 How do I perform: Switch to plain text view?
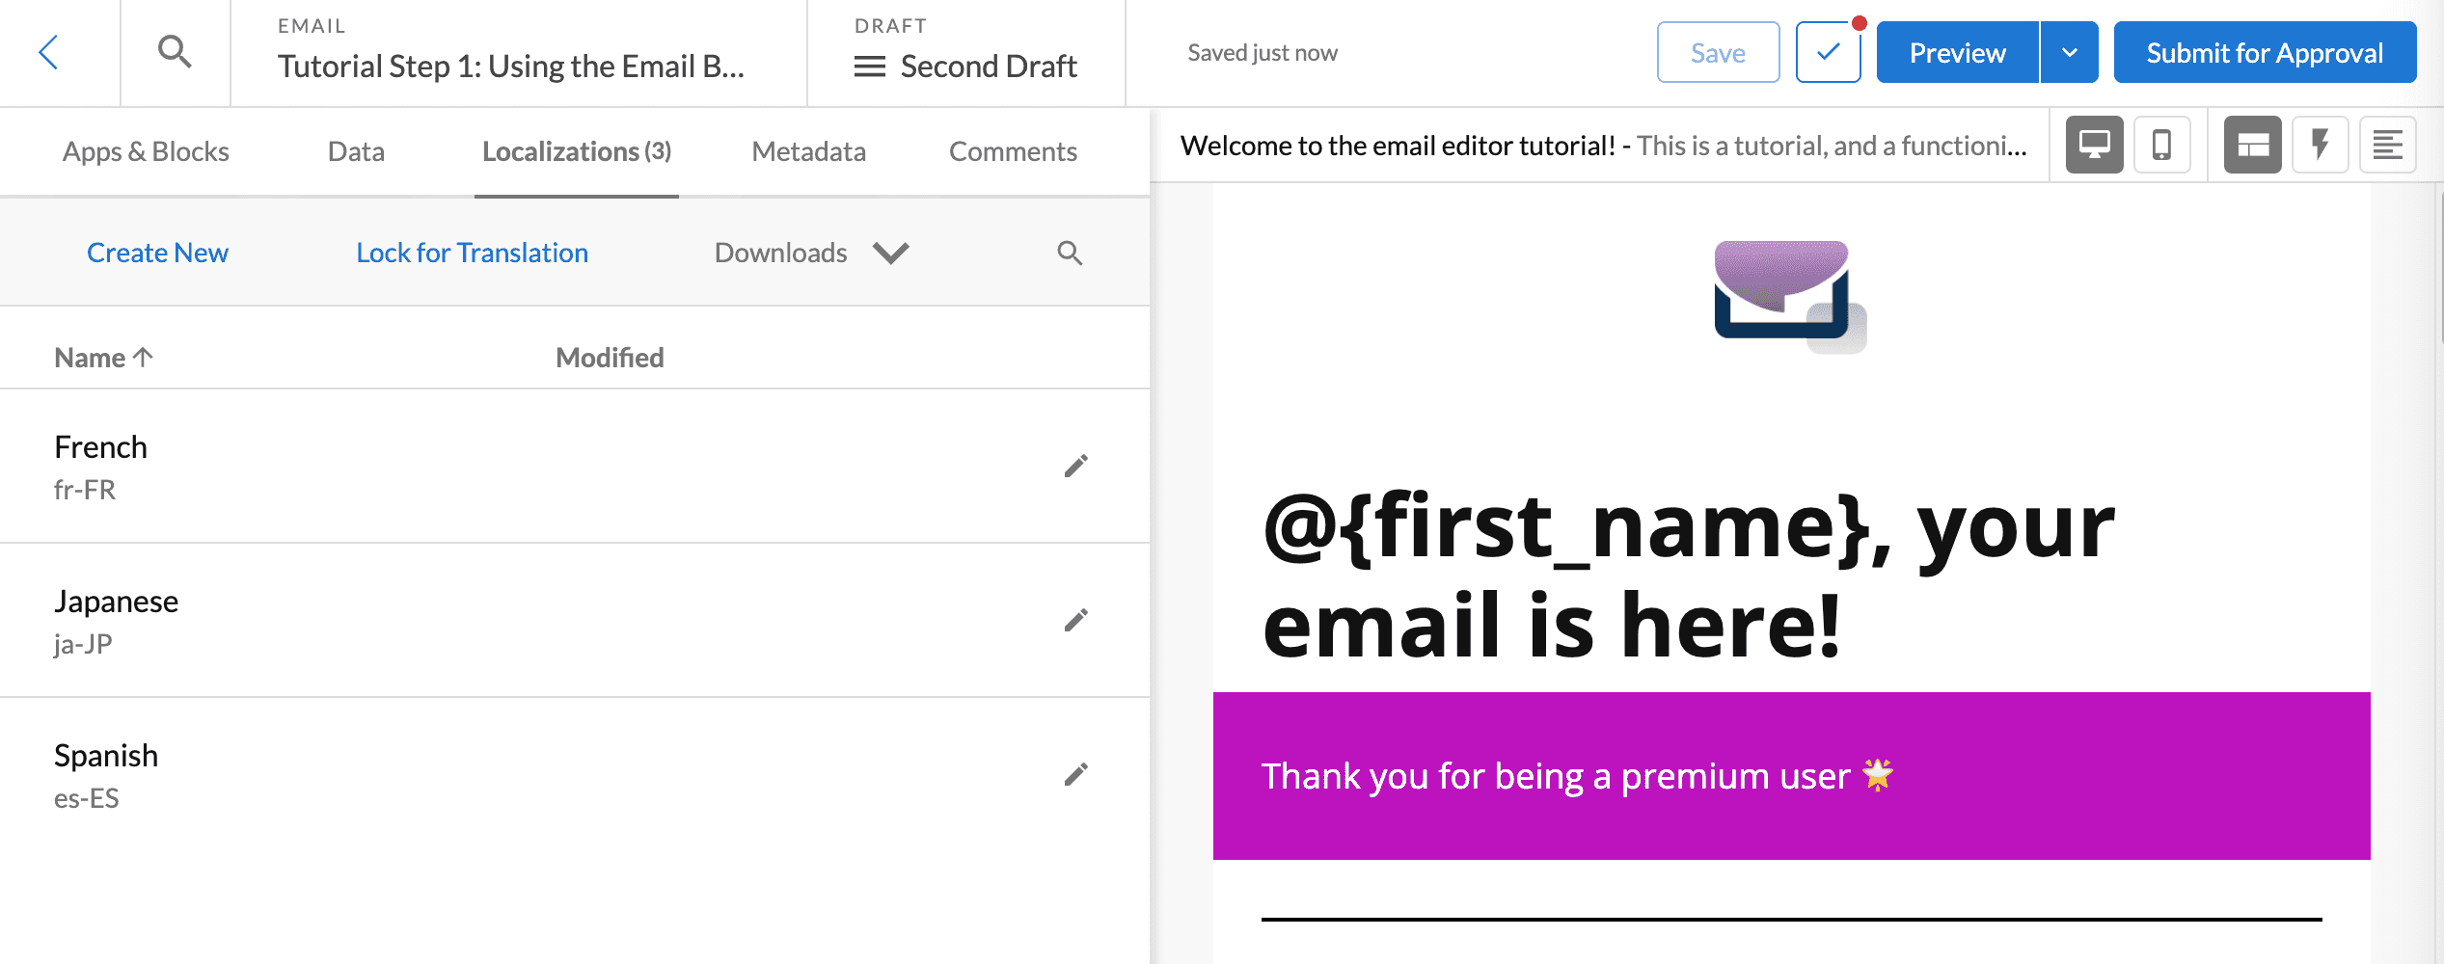click(x=2388, y=145)
